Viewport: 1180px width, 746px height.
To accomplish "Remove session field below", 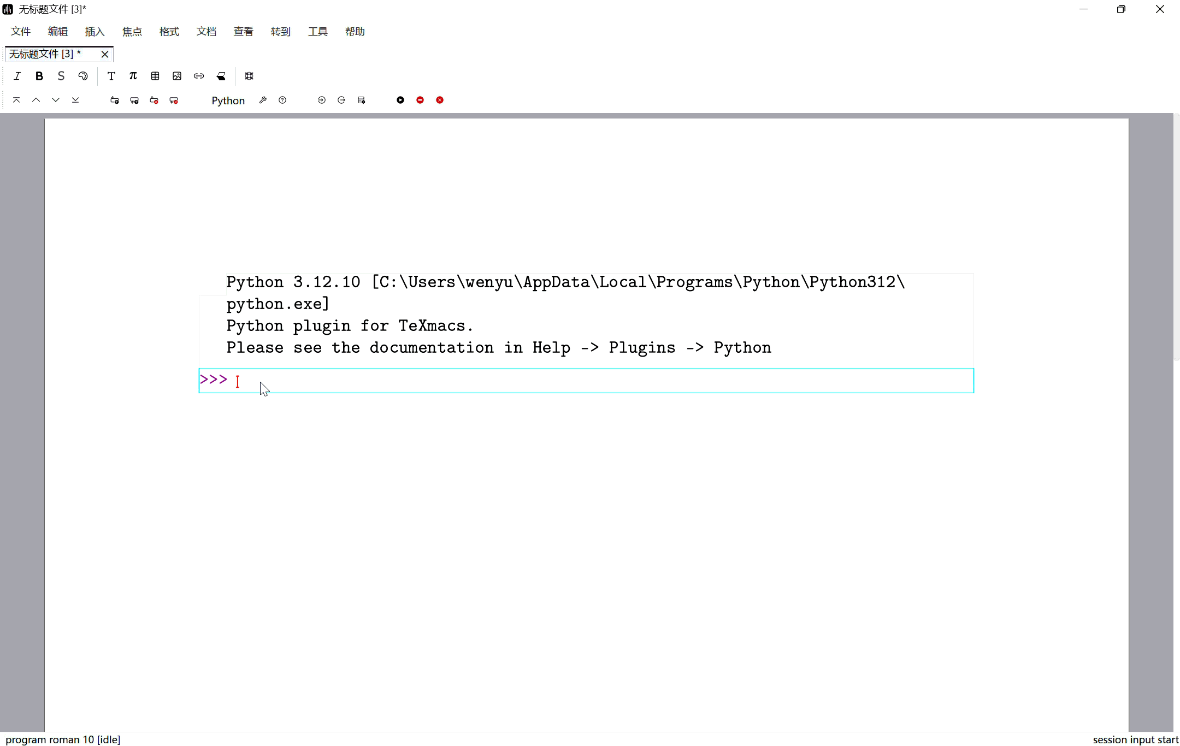I will [x=174, y=100].
